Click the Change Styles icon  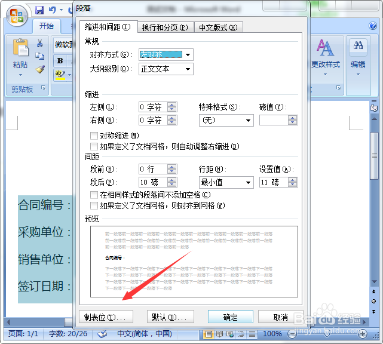pos(325,48)
